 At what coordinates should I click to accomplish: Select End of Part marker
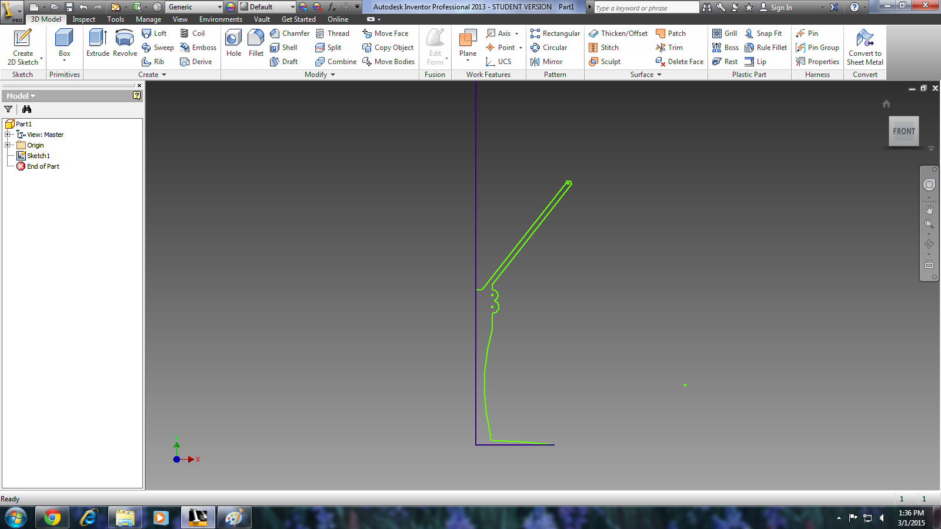coord(38,166)
